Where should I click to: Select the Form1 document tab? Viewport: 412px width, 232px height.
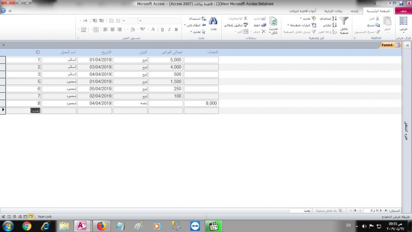coord(391,45)
